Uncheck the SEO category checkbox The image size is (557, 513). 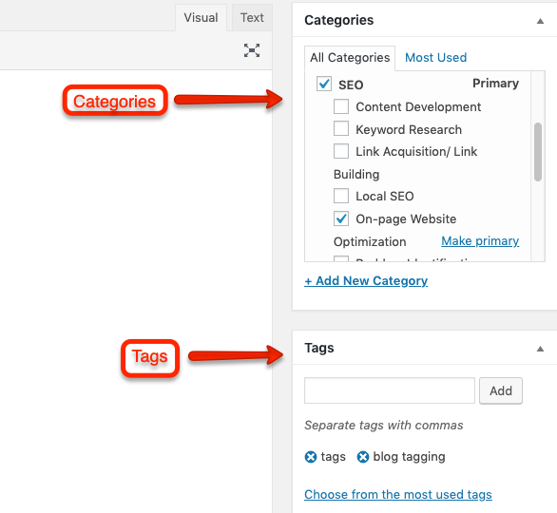324,85
